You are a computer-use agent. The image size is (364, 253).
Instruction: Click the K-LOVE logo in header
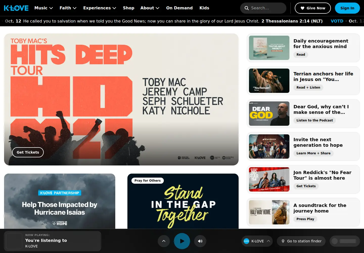[x=16, y=8]
